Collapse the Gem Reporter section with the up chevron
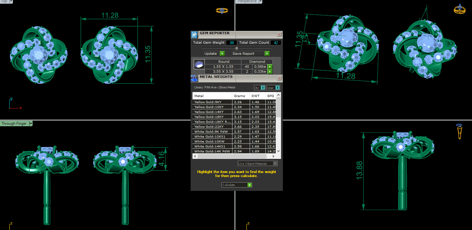 [236, 48]
